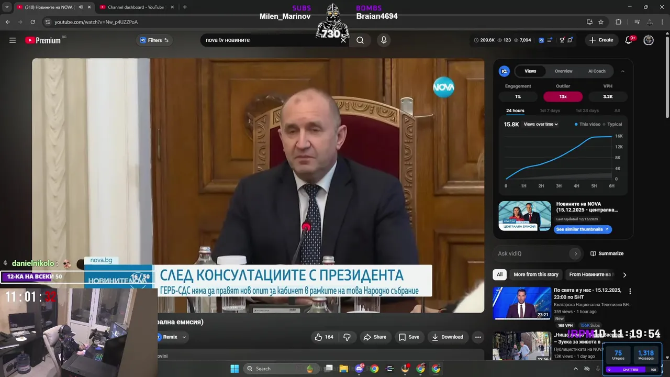Show more filter chips with right arrow
The width and height of the screenshot is (670, 377).
click(624, 274)
